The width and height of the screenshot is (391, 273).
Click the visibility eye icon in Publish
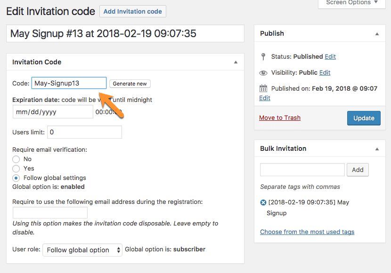263,73
